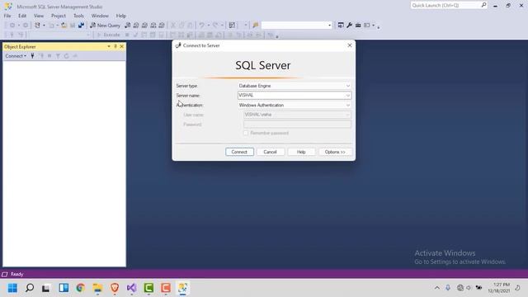
Task: Open the Edit menu
Action: tap(22, 16)
